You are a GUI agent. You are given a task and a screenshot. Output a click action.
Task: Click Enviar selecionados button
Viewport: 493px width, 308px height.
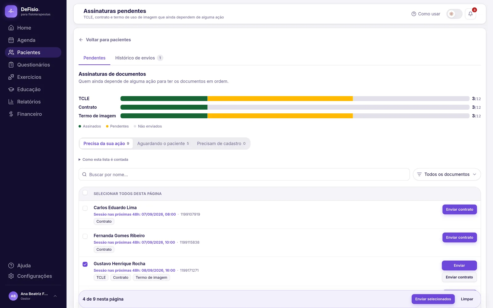point(433,299)
